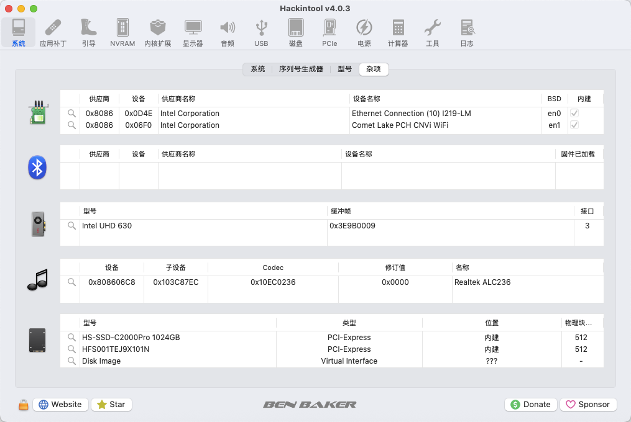This screenshot has width=631, height=422.
Task: Click the Bluetooth icon
Action: (x=37, y=167)
